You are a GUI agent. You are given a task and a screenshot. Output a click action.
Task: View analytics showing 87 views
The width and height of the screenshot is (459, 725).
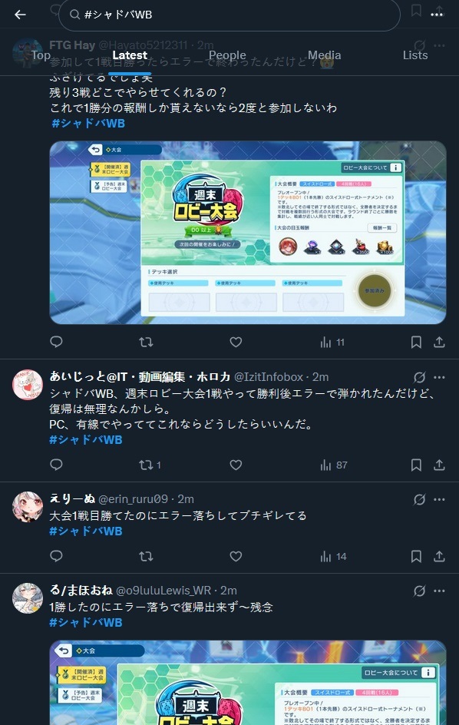coord(333,465)
